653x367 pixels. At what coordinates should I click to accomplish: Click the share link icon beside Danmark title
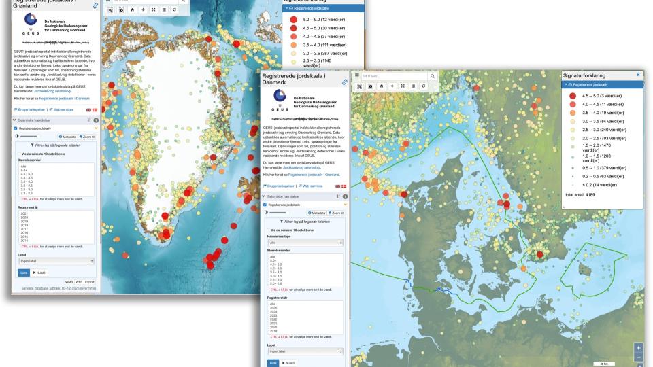[x=344, y=82]
